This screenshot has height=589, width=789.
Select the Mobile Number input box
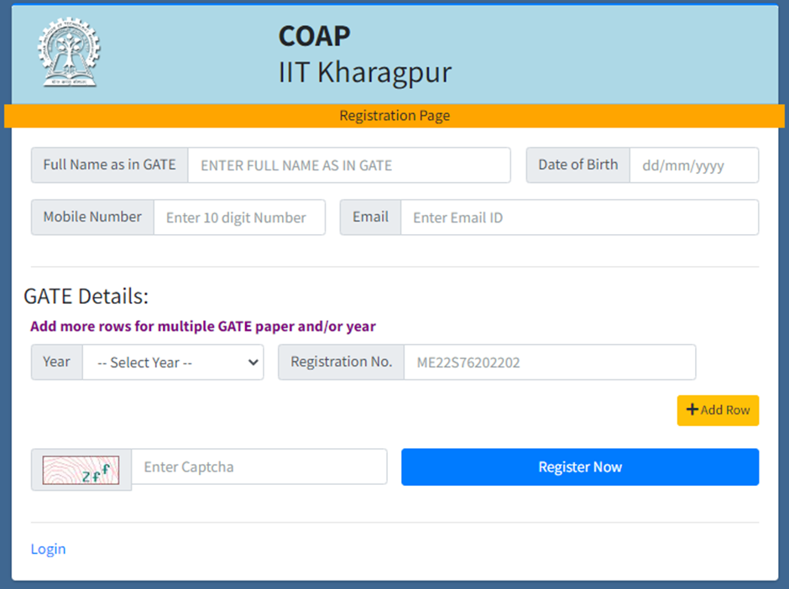pyautogui.click(x=240, y=217)
